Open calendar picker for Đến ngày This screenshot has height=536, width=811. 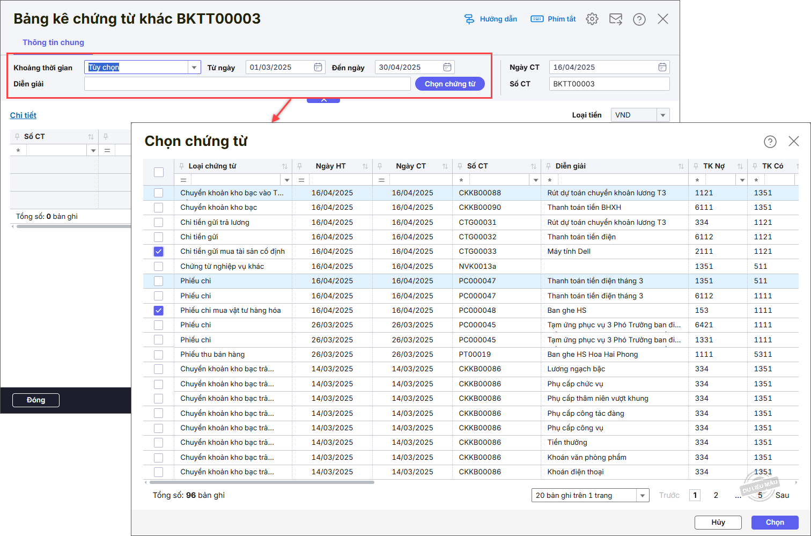447,67
